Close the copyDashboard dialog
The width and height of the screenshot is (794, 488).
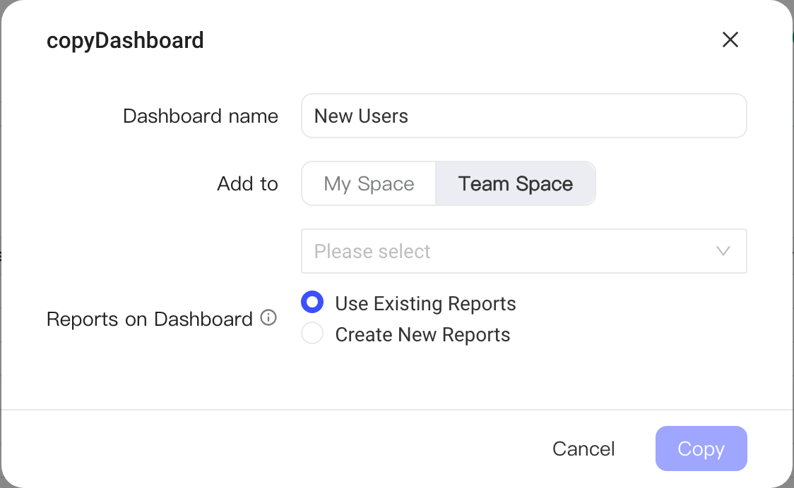(730, 39)
